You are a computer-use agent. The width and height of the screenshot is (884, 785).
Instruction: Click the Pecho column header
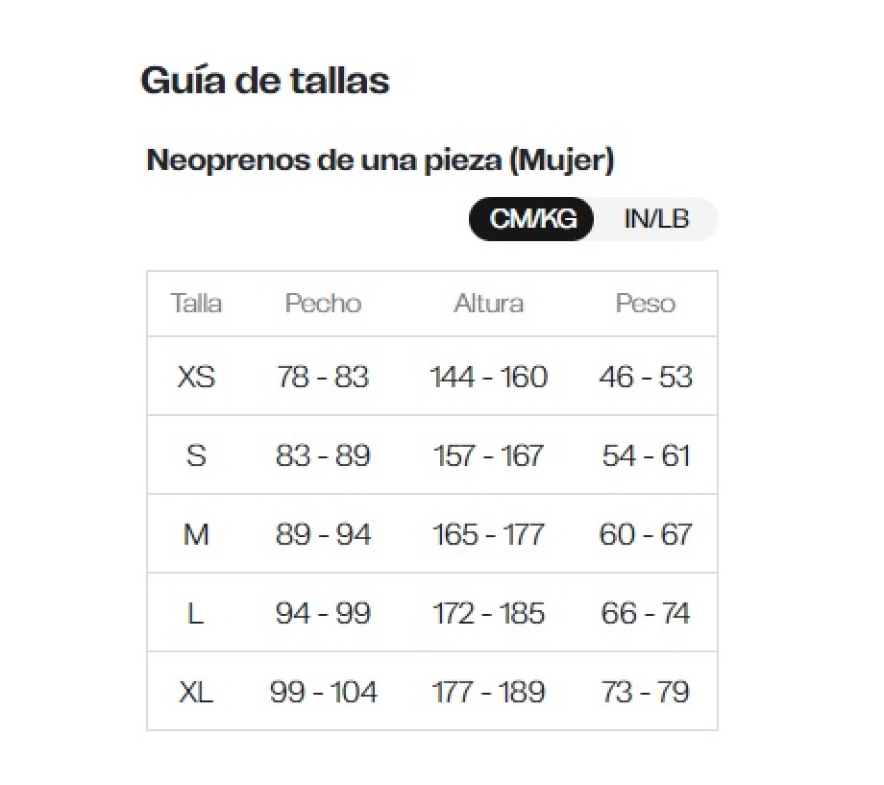323,304
